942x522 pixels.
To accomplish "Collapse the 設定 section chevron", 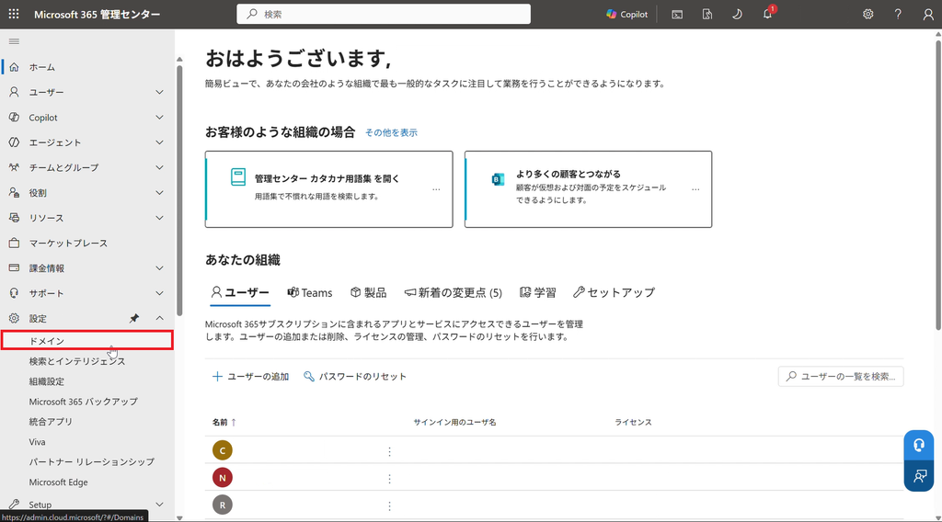I will (160, 319).
